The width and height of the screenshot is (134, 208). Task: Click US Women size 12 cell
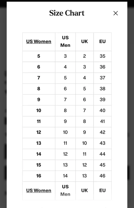point(39,132)
